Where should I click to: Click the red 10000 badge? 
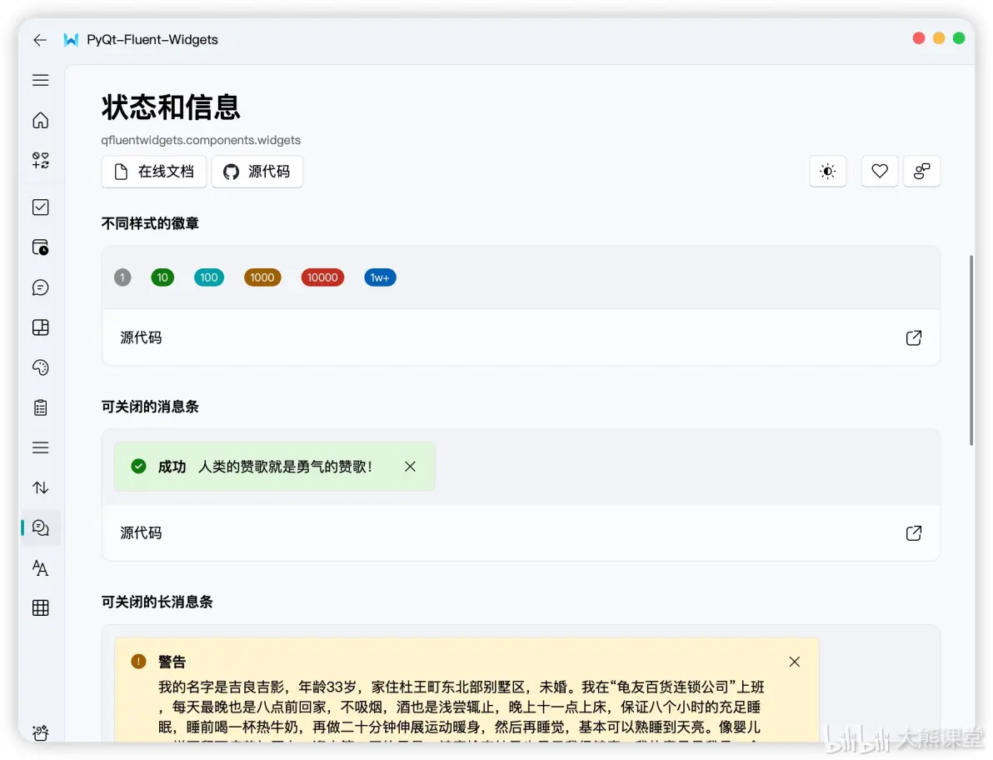coord(322,277)
